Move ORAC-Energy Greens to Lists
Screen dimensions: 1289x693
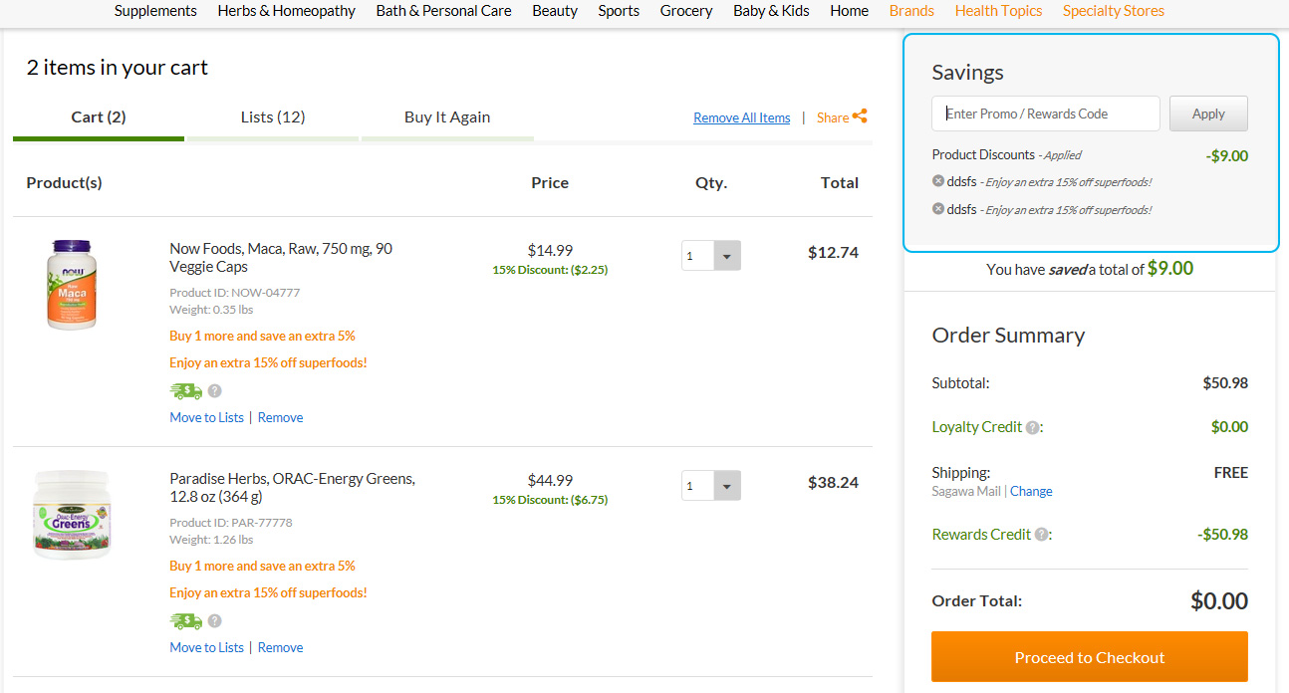coord(207,647)
